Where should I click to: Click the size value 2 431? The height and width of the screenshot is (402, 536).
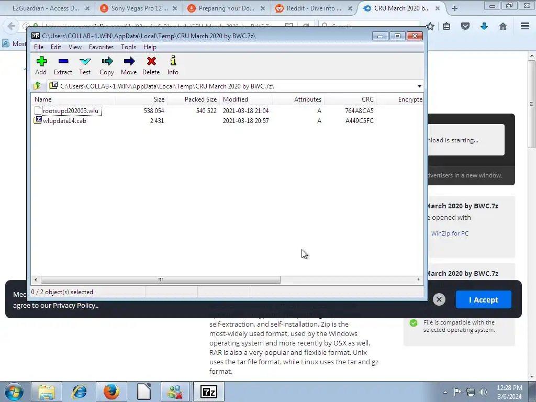(x=157, y=121)
